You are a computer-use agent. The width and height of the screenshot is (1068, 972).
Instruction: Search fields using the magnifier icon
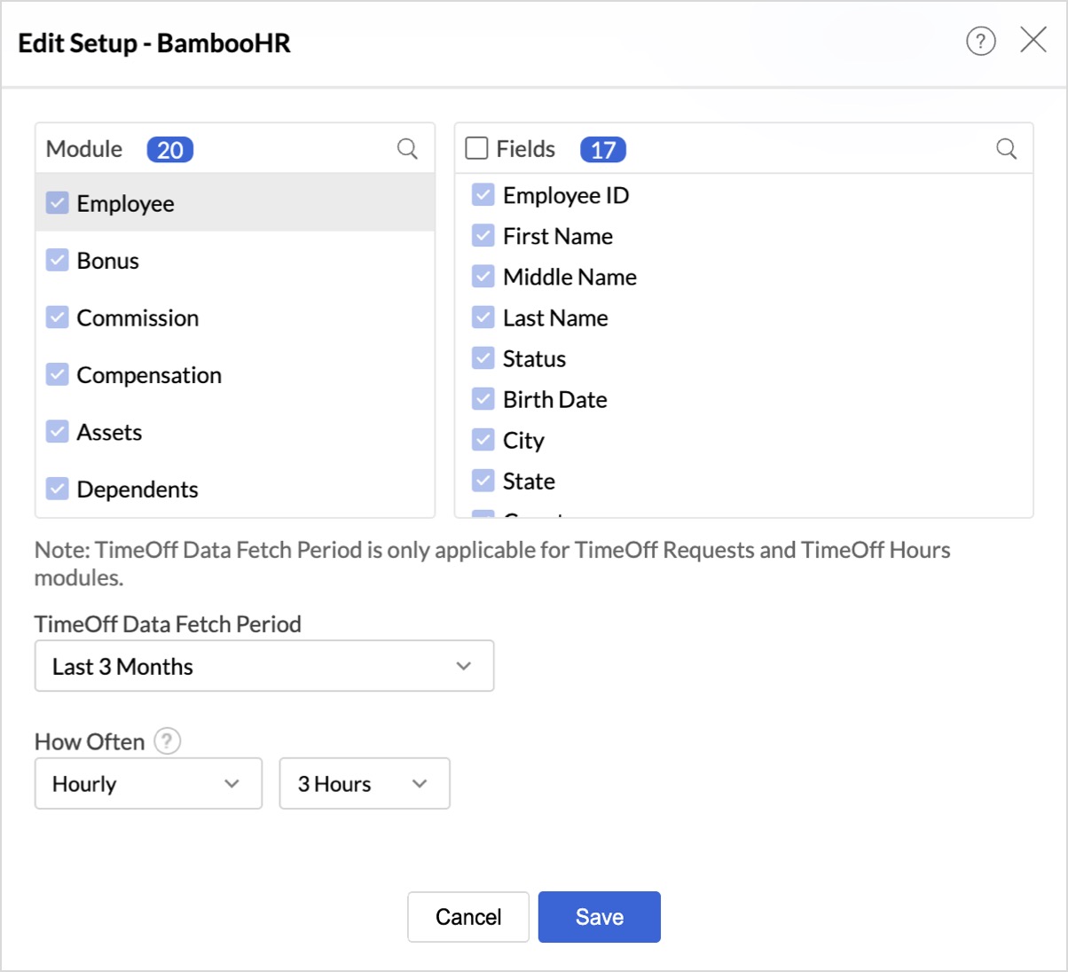1006,149
